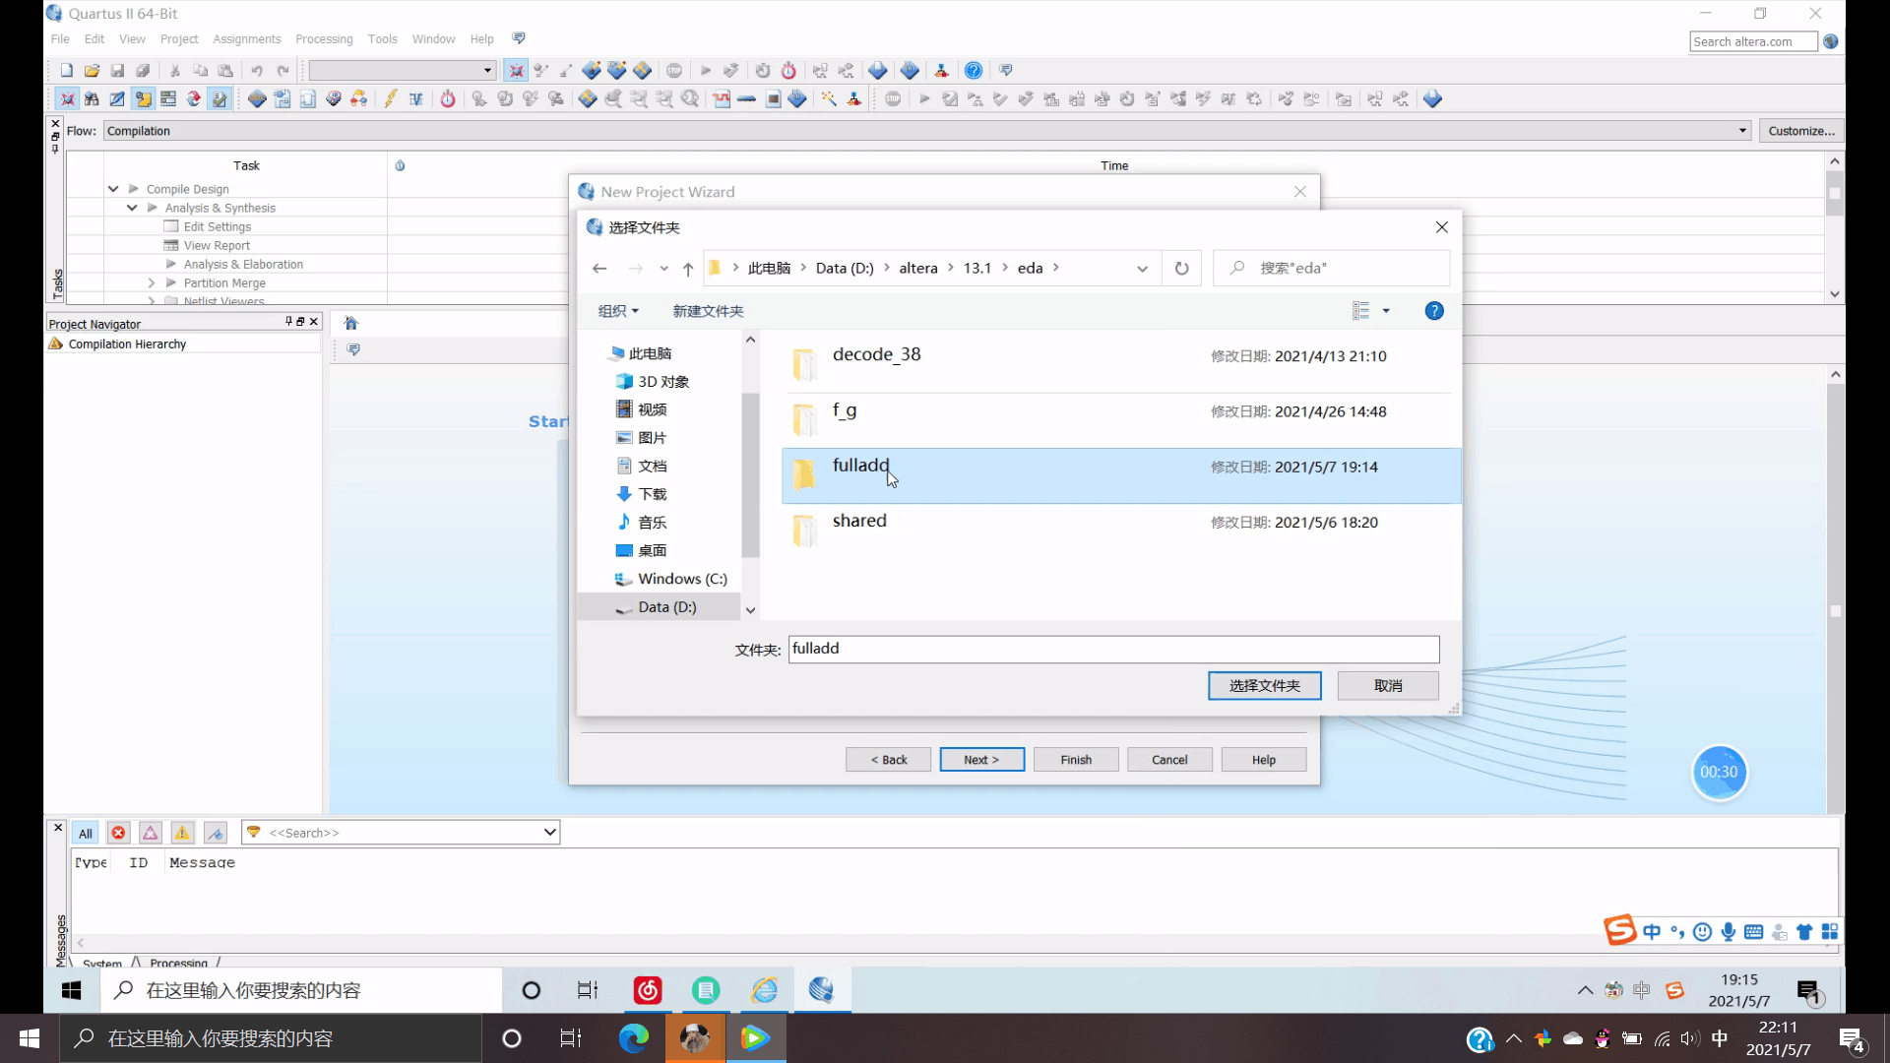Click the blue Help question mark toolbar icon
Image resolution: width=1890 pixels, height=1063 pixels.
tap(974, 71)
